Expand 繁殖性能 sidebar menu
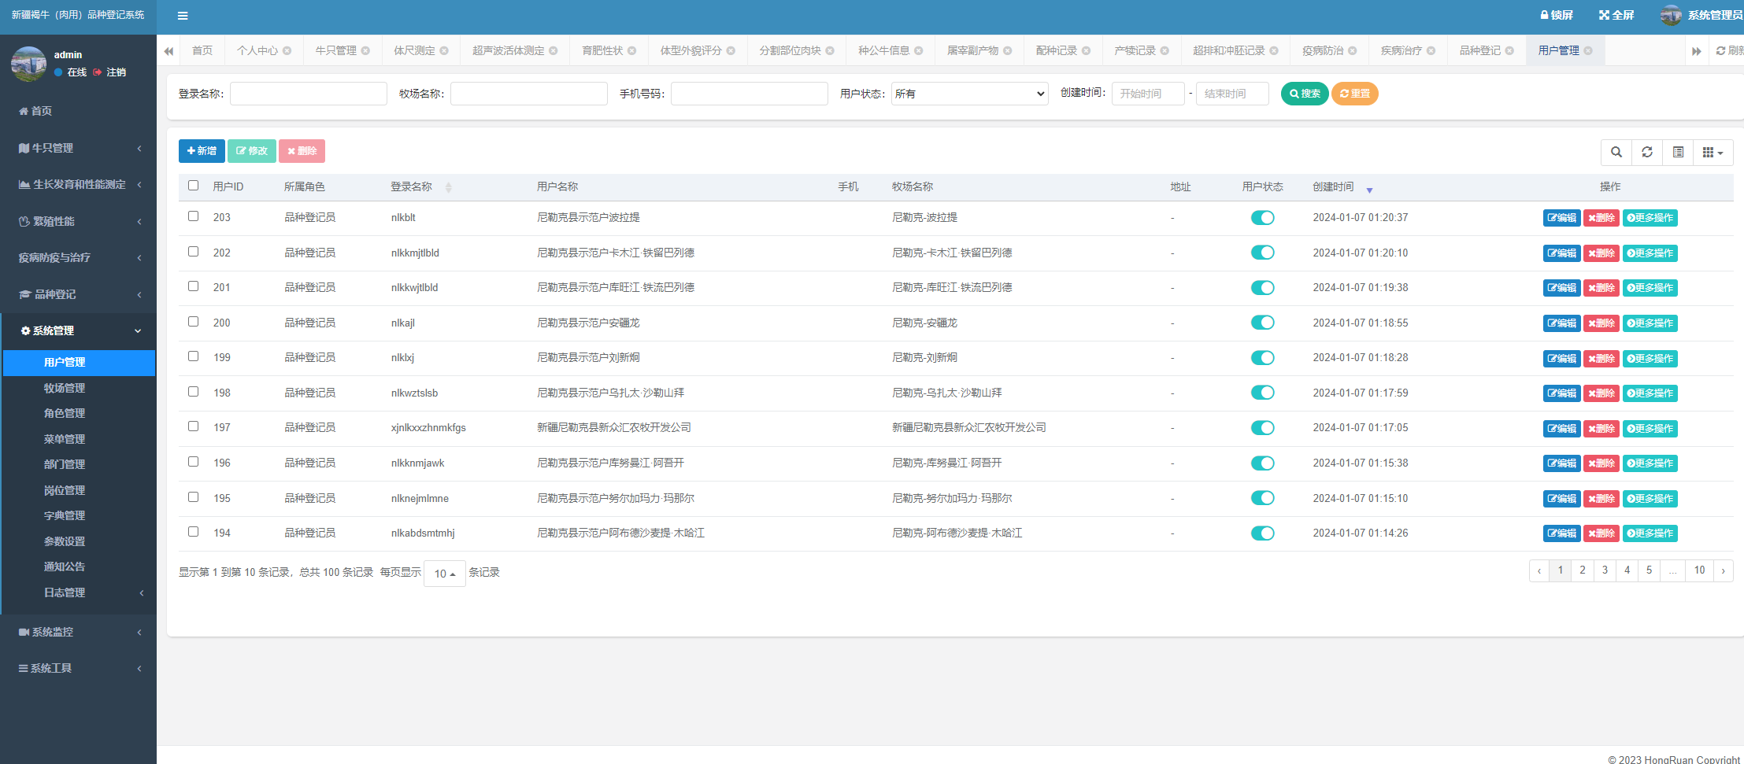1744x764 pixels. (78, 221)
